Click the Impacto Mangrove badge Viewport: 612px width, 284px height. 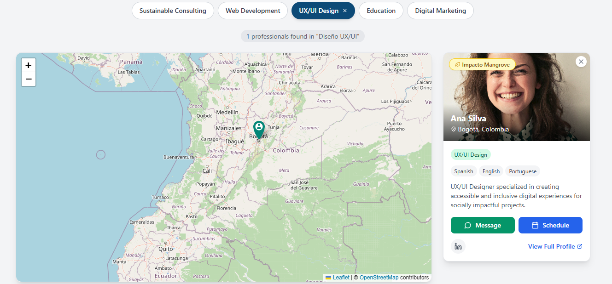click(x=482, y=65)
